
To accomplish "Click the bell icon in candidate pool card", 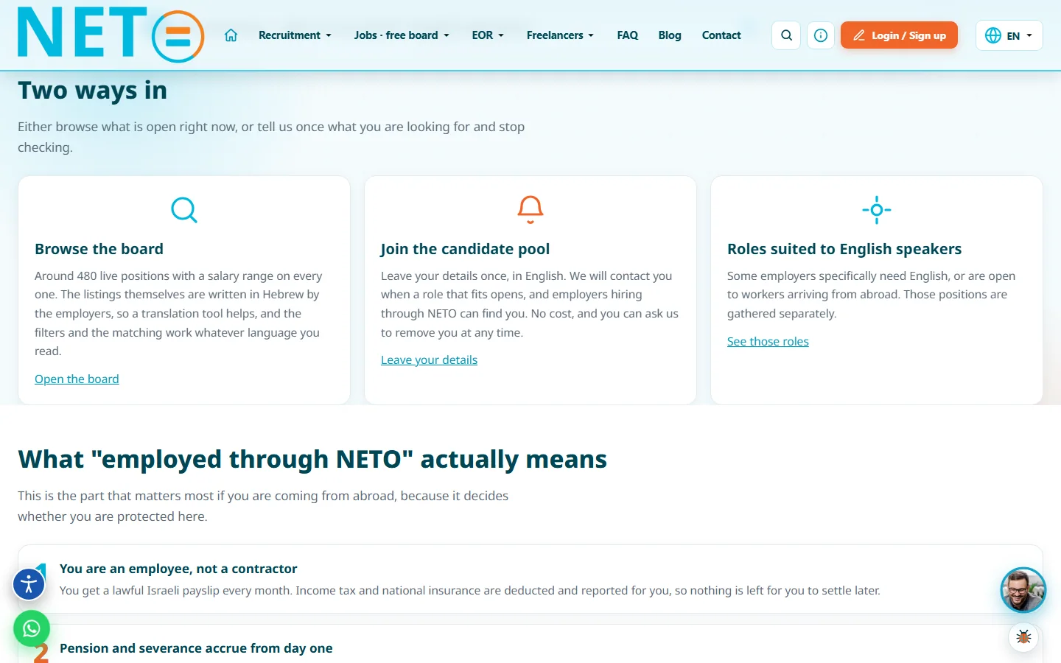I will (530, 210).
